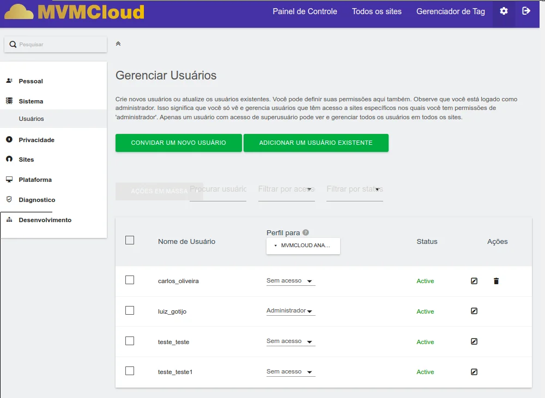Tick the checkbox for carlos_oliveira
Image resolution: width=545 pixels, height=398 pixels.
click(x=130, y=280)
